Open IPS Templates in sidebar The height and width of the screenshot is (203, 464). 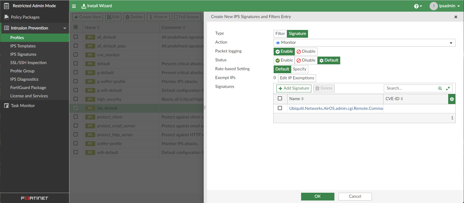click(x=23, y=46)
